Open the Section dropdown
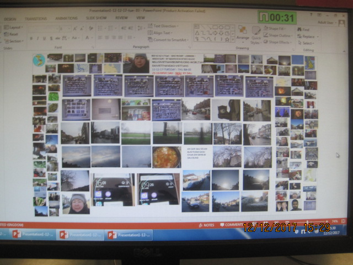353x265 pixels. pos(14,41)
